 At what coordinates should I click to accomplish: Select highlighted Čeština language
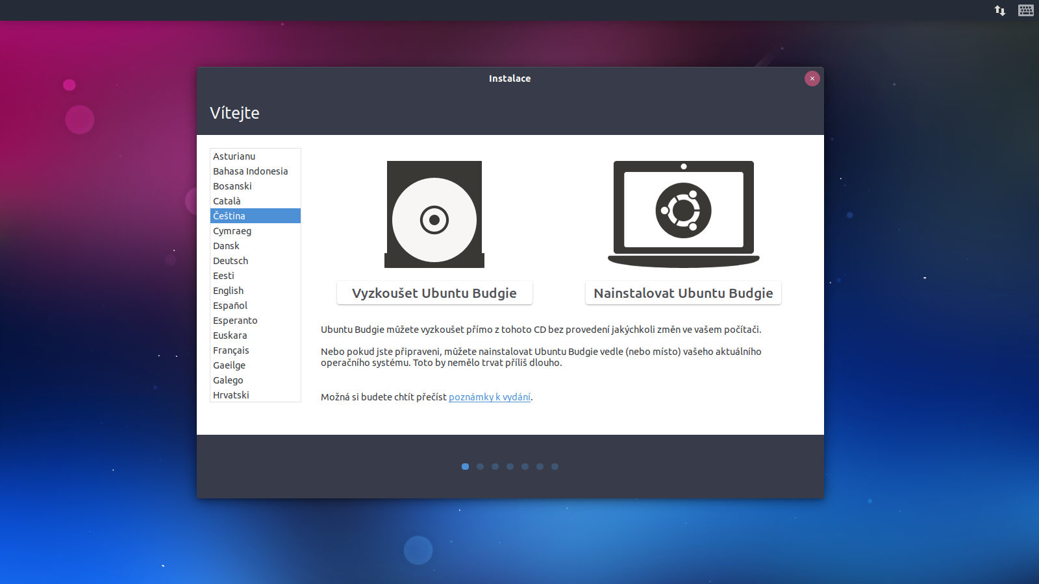pos(255,216)
